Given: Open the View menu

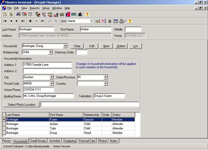Looking at the screenshot, I should click(24, 8).
